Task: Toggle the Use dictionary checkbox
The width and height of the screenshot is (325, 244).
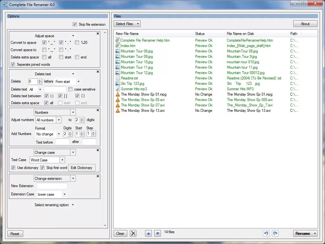Action: [x=13, y=168]
